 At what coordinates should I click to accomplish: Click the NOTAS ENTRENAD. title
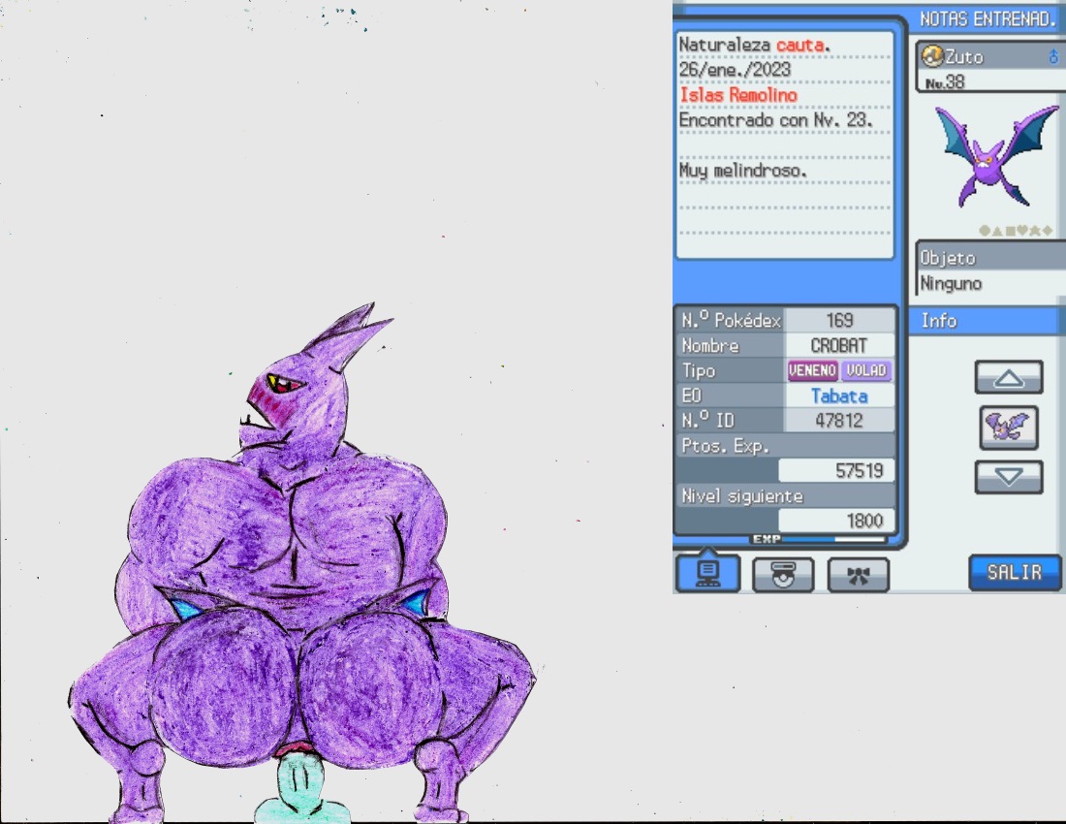[988, 19]
